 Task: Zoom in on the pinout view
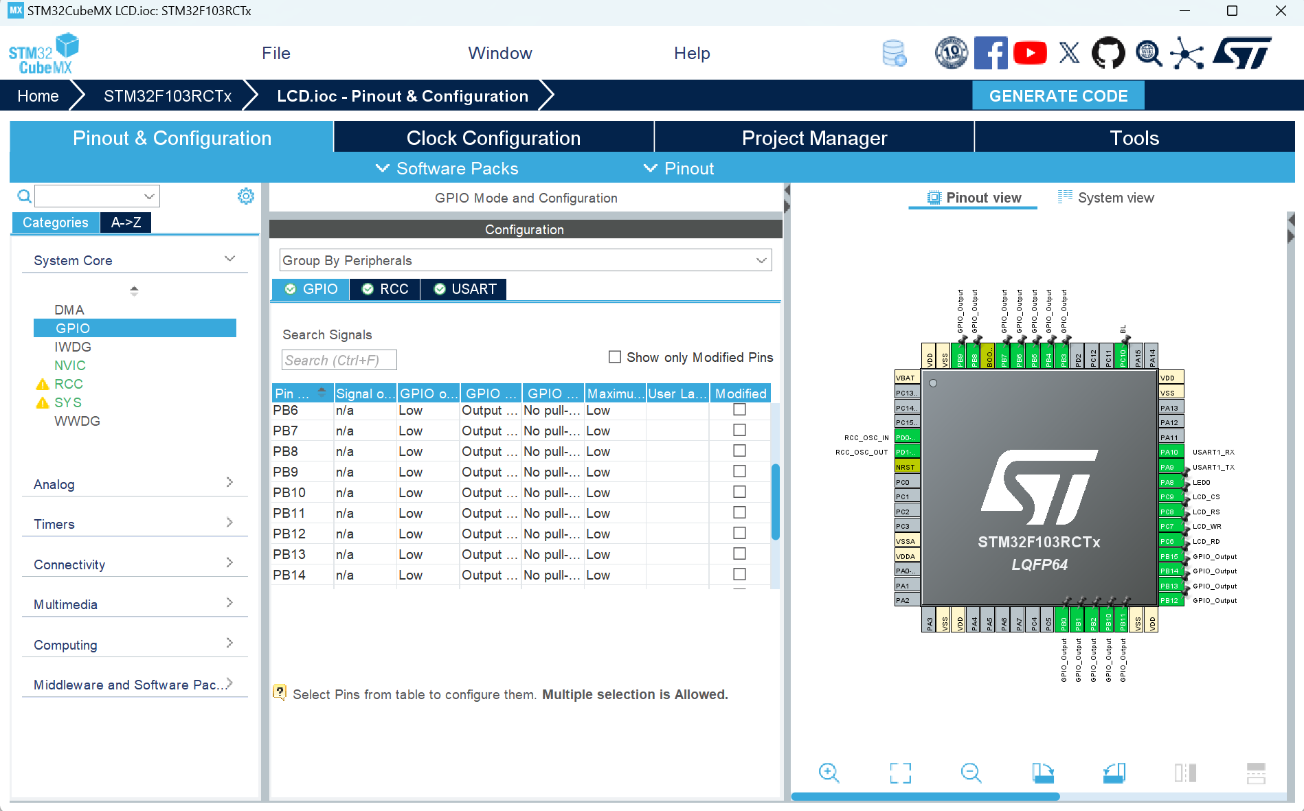point(829,773)
